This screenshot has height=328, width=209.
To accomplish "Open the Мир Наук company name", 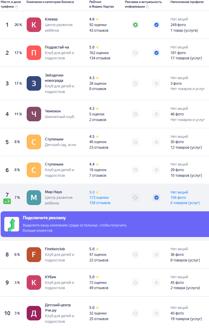I will tap(53, 192).
